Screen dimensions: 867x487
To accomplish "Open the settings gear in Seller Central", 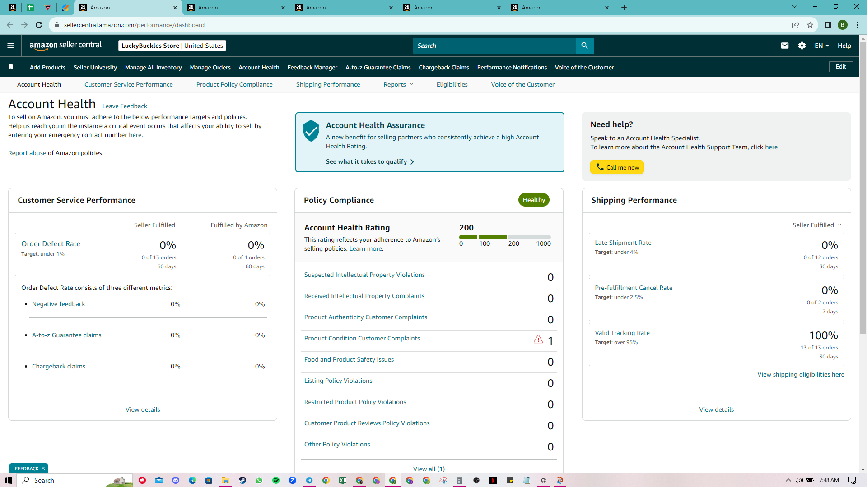I will tap(802, 46).
